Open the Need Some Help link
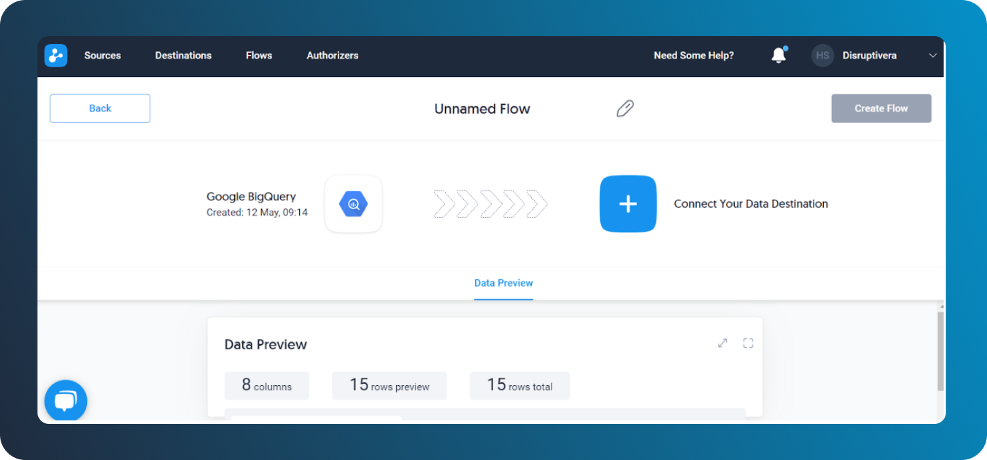The image size is (987, 460). click(693, 55)
